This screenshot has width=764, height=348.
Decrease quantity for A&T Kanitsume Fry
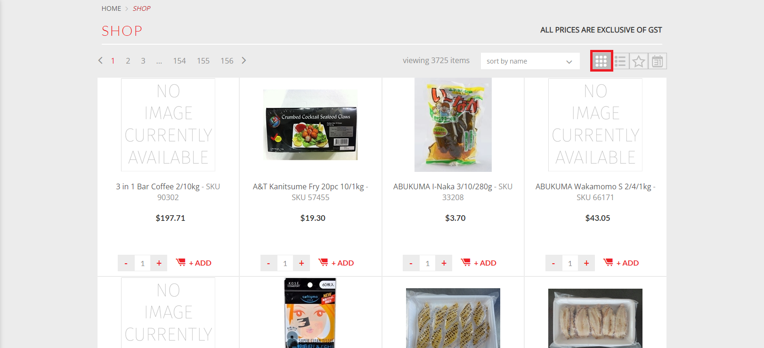(x=268, y=263)
